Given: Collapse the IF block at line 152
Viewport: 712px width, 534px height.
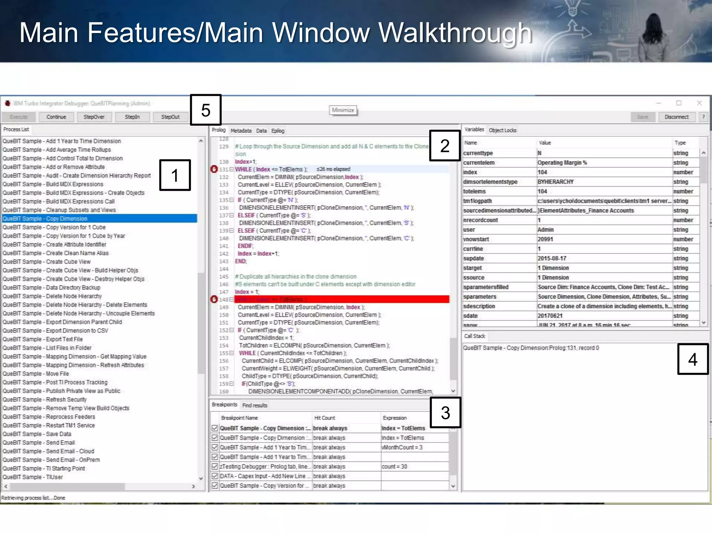Looking at the screenshot, I should (232, 330).
